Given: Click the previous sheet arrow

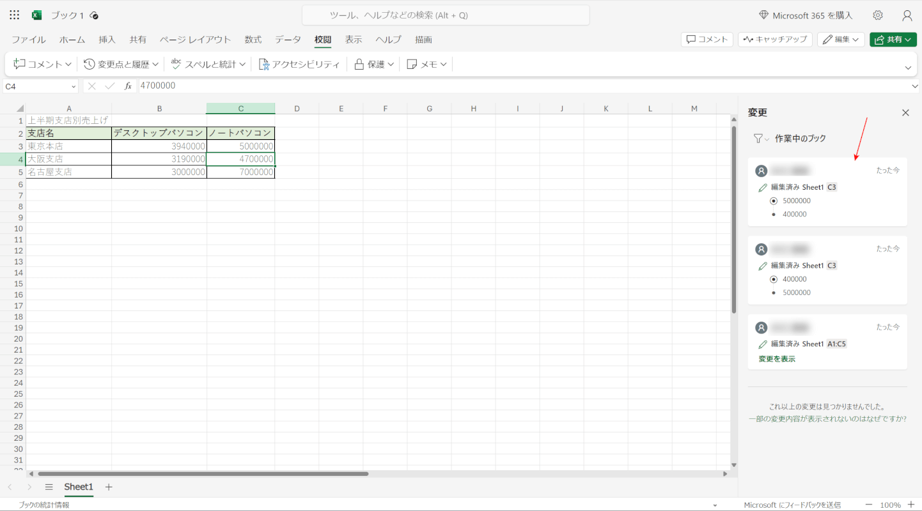Looking at the screenshot, I should [x=10, y=487].
